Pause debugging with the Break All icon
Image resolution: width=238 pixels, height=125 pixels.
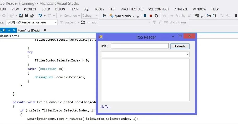145,16
